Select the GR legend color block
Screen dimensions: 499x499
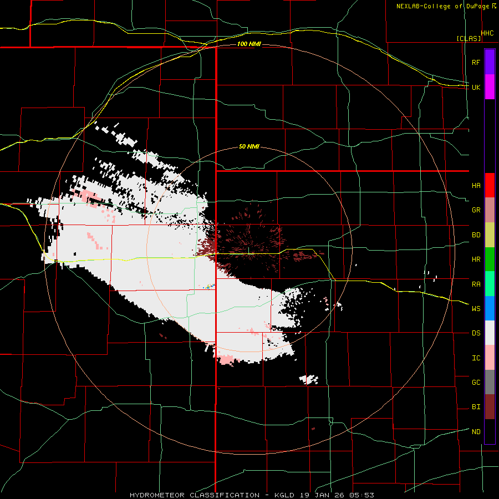[x=490, y=210]
